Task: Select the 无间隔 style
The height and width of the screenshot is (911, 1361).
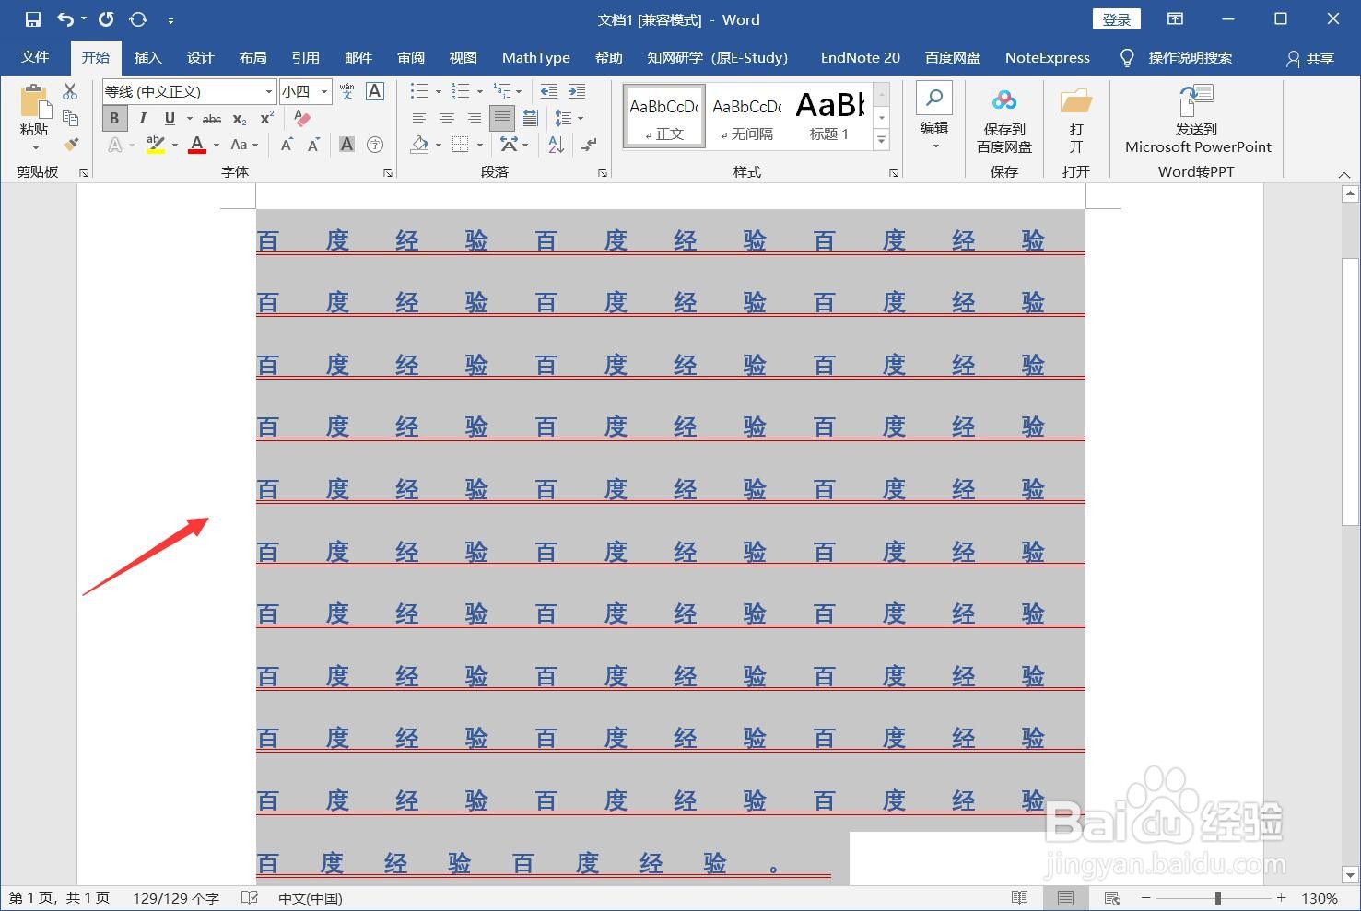Action: [746, 115]
